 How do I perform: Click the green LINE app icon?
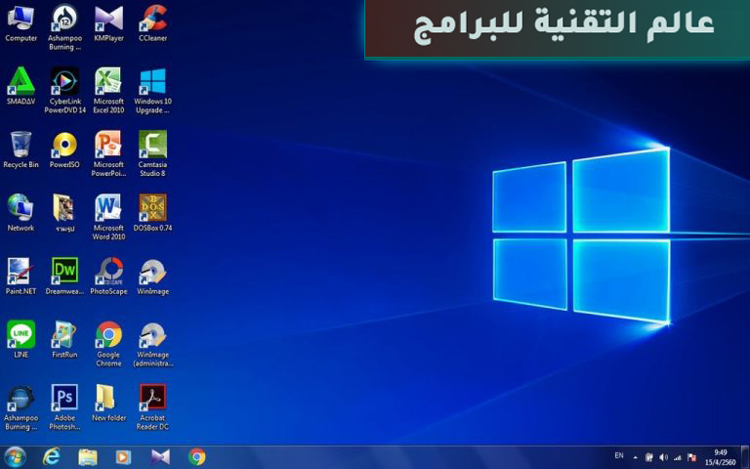[21, 339]
